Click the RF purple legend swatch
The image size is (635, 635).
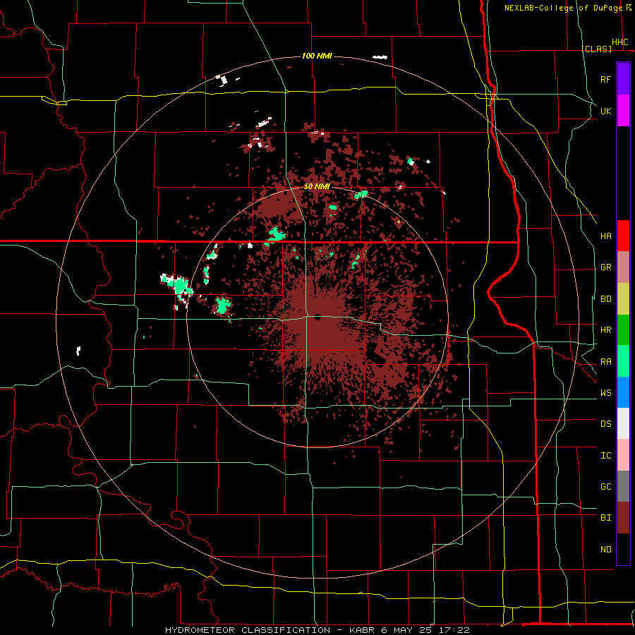click(x=623, y=79)
